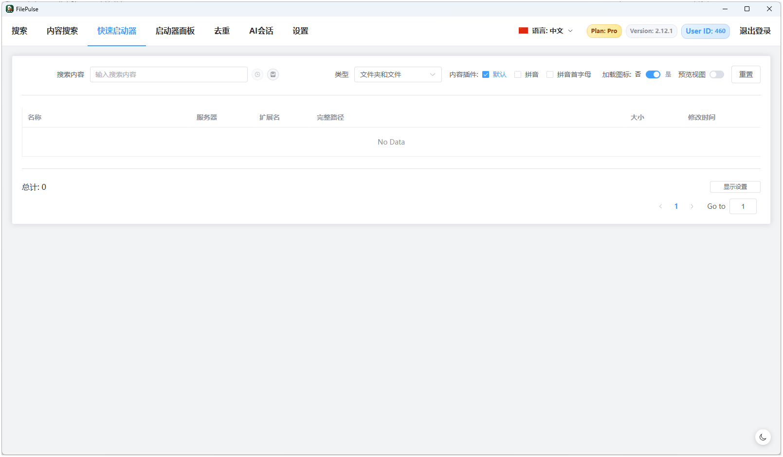
Task: Toggle the 加载图标 switch
Action: [x=653, y=74]
